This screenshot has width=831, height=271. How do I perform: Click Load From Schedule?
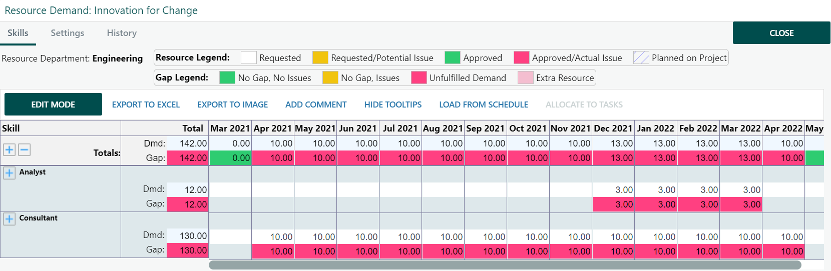[484, 104]
